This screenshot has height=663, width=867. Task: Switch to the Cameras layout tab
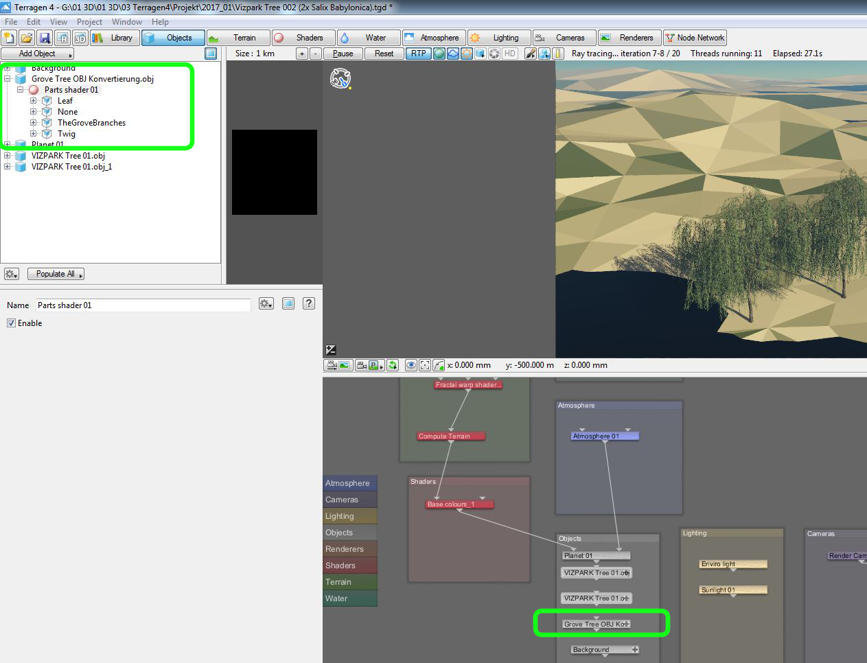[565, 38]
